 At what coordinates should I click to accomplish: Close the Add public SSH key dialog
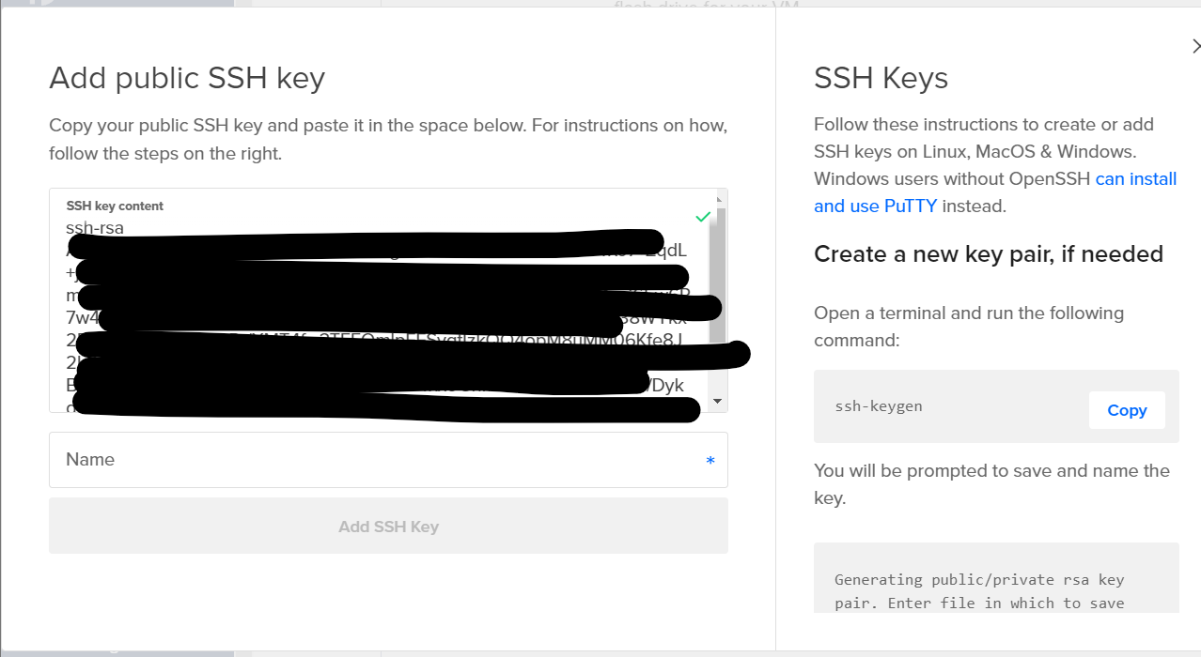click(1194, 46)
